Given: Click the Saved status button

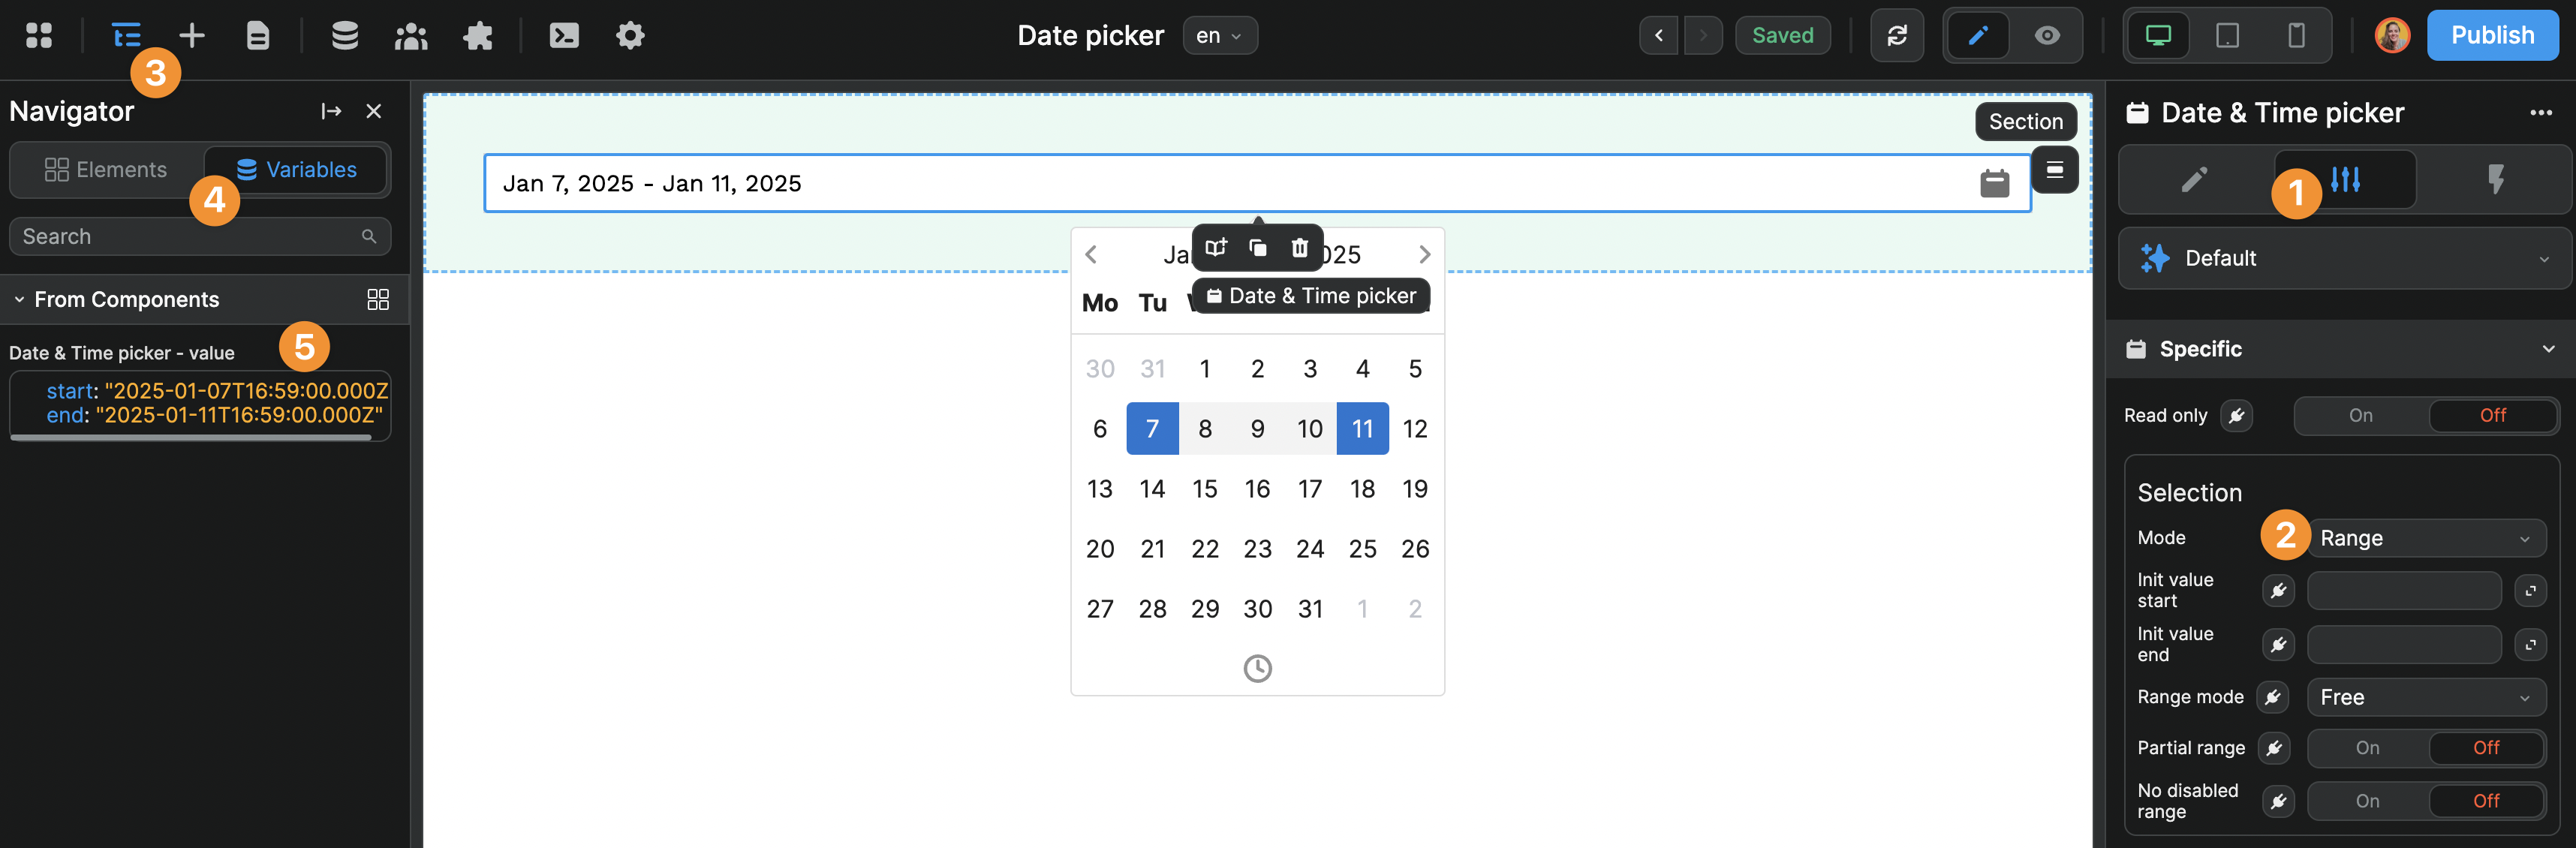Looking at the screenshot, I should pyautogui.click(x=1783, y=35).
